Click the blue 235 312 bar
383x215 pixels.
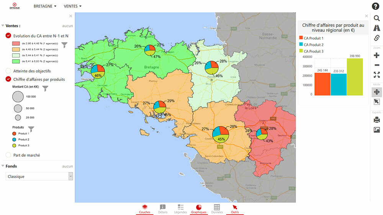[339, 85]
